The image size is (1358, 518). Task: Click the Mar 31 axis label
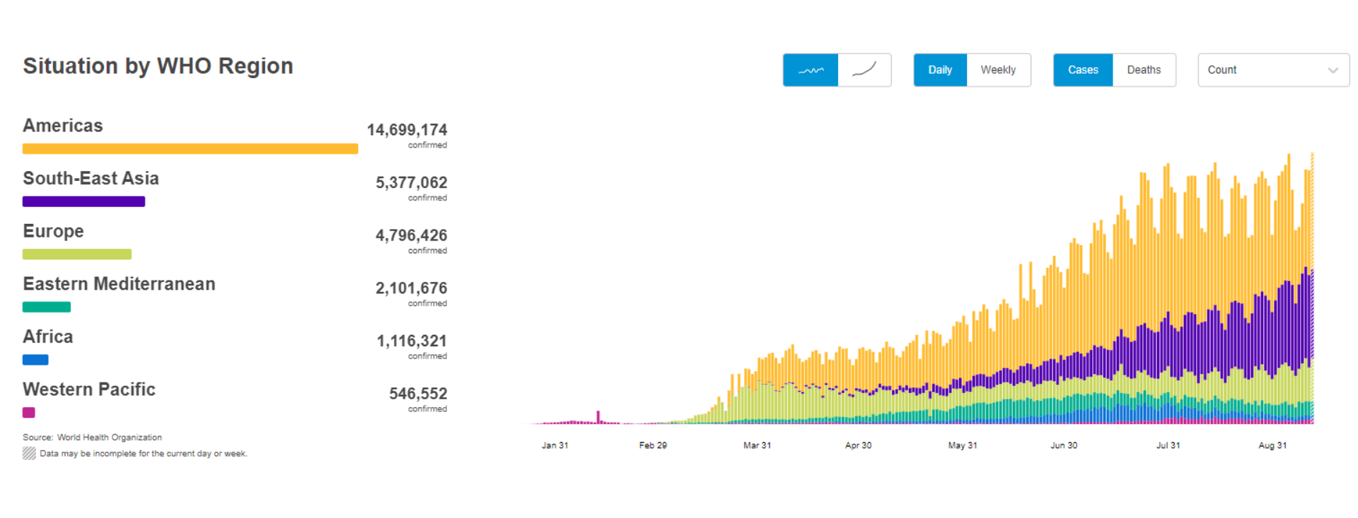(x=757, y=445)
